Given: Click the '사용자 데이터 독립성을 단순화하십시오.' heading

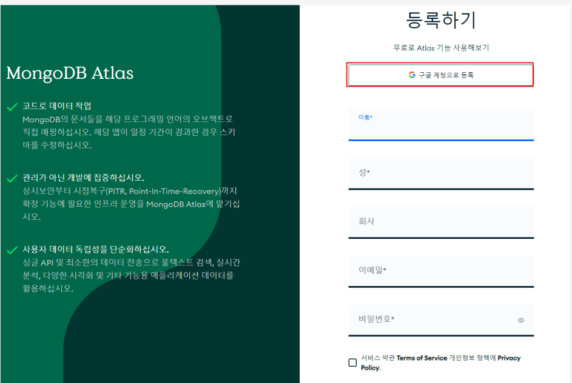Looking at the screenshot, I should click(96, 249).
